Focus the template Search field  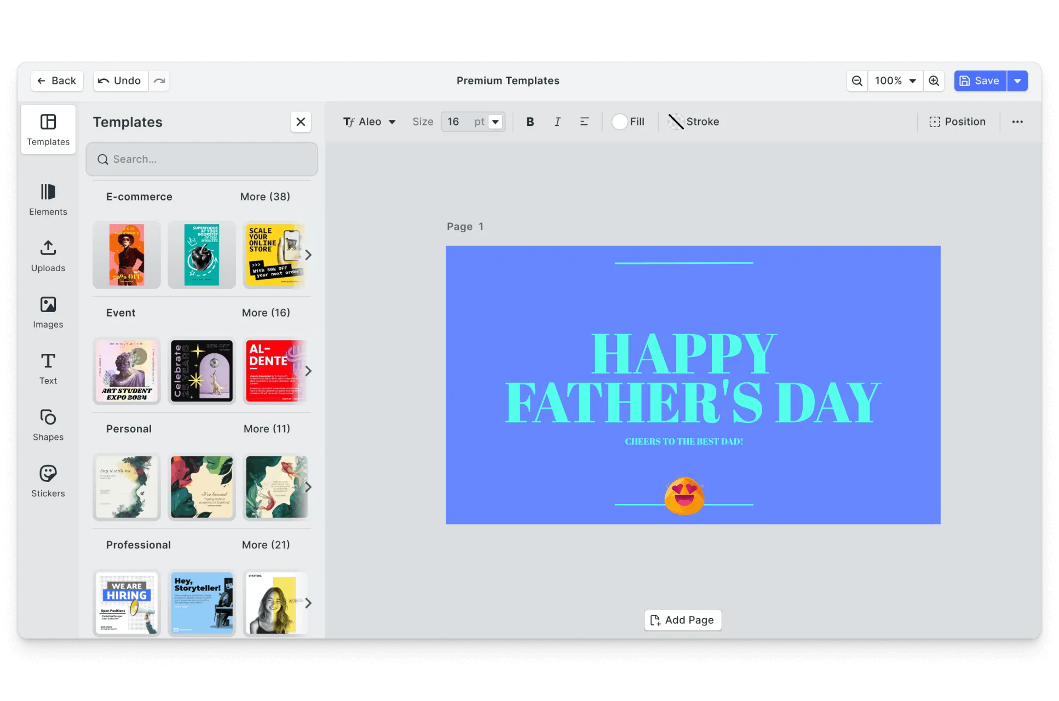[x=202, y=159]
